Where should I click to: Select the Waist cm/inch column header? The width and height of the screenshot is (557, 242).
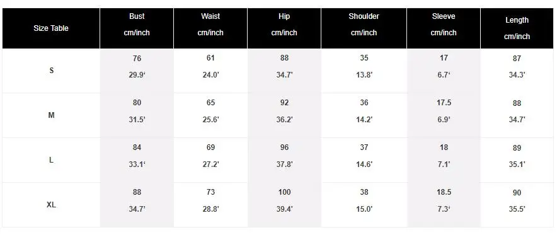(x=210, y=28)
